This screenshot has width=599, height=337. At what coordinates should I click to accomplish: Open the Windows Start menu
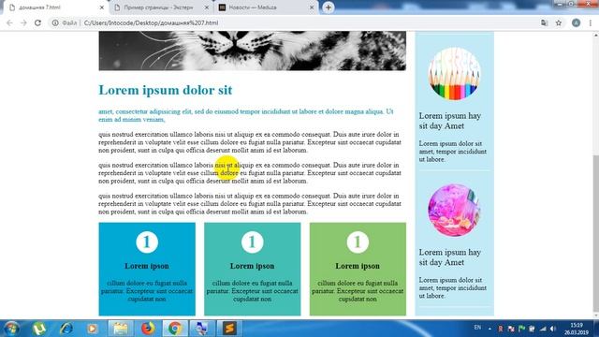tap(11, 329)
